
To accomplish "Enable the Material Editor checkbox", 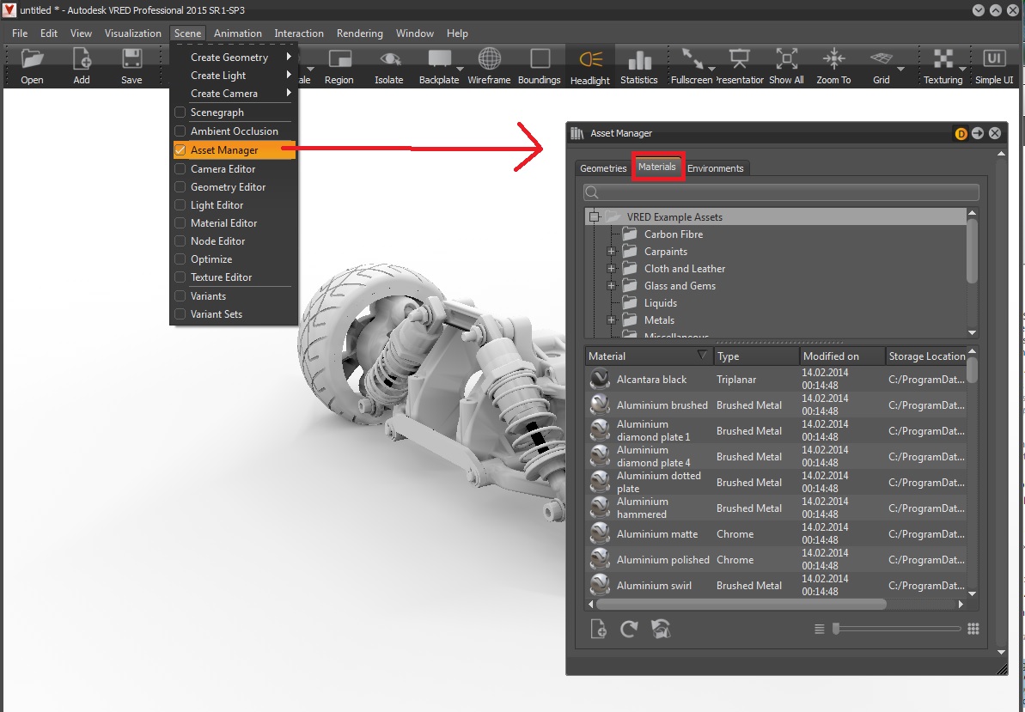I will click(180, 222).
